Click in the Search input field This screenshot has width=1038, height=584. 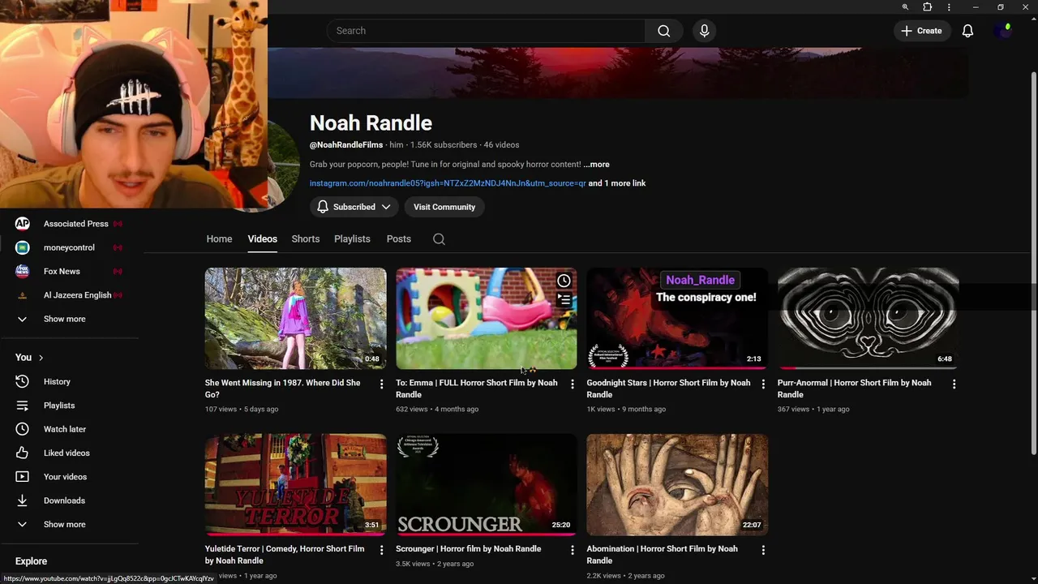coord(487,31)
